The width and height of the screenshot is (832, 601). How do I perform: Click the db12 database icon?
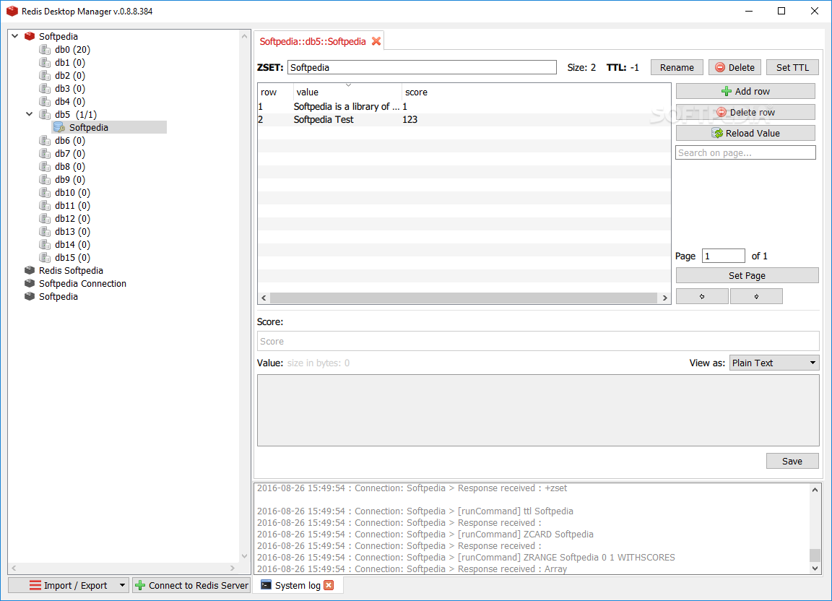[x=45, y=218]
